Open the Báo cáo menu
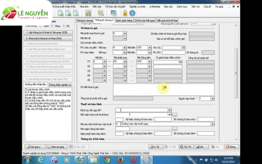This screenshot has width=262, height=164. 168,7
